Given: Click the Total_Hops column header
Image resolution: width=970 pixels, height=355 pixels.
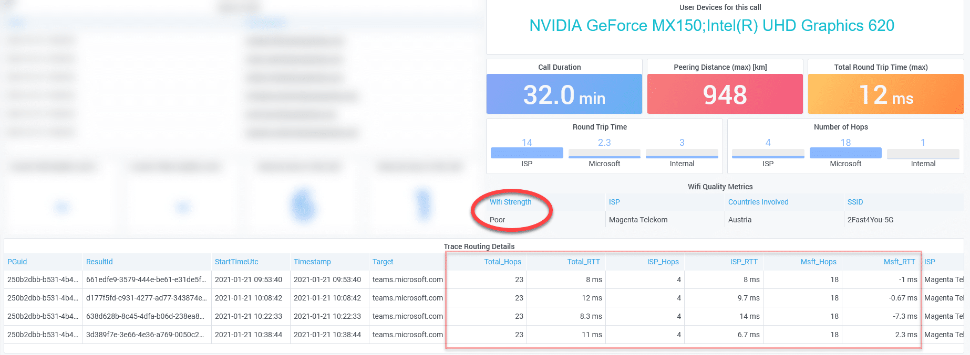Looking at the screenshot, I should [502, 262].
